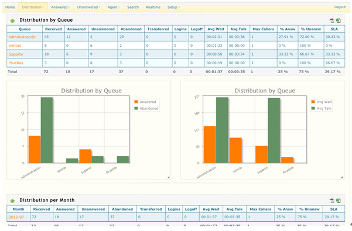Select Soporte Avg Wait value 00:00:56

[x=214, y=54]
